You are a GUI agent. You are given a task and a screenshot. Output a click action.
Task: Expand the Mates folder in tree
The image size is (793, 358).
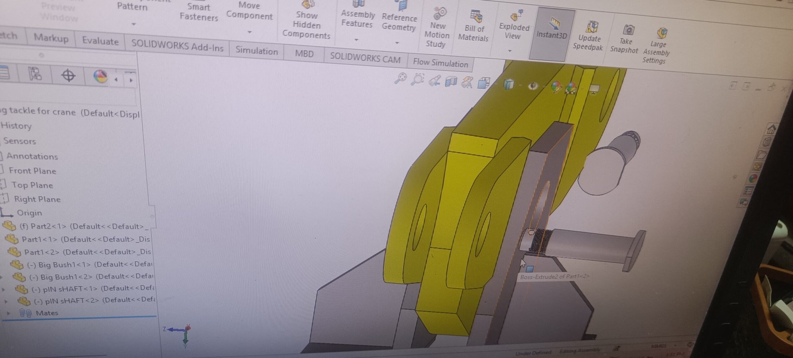pyautogui.click(x=8, y=313)
